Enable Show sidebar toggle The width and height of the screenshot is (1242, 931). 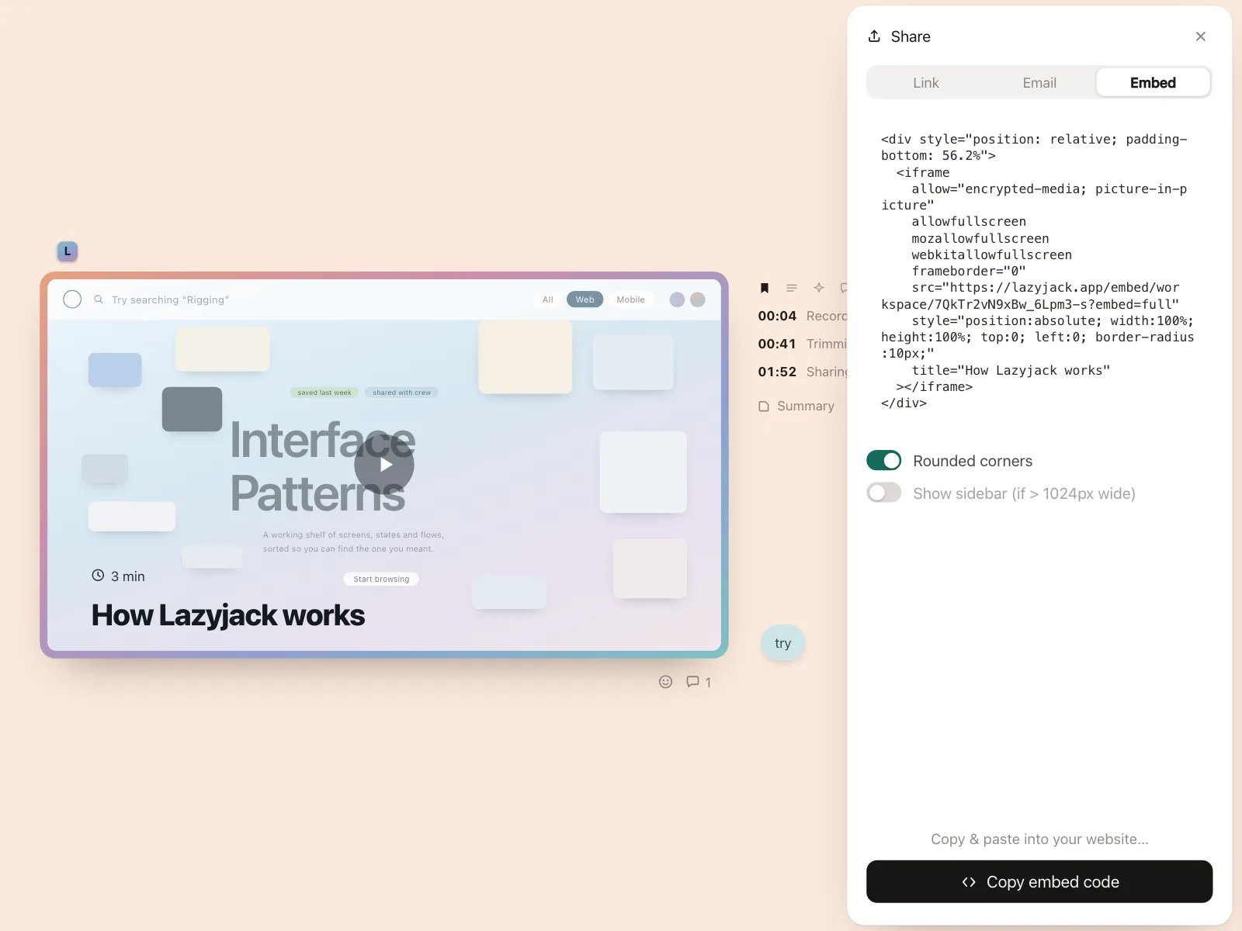point(883,493)
